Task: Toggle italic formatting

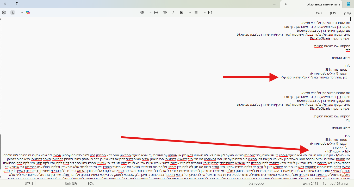Action: coord(173,12)
